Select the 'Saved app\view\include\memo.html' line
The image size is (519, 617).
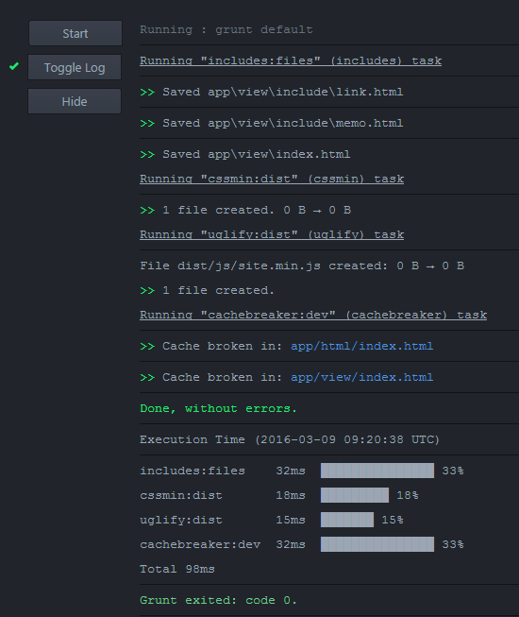tap(272, 123)
